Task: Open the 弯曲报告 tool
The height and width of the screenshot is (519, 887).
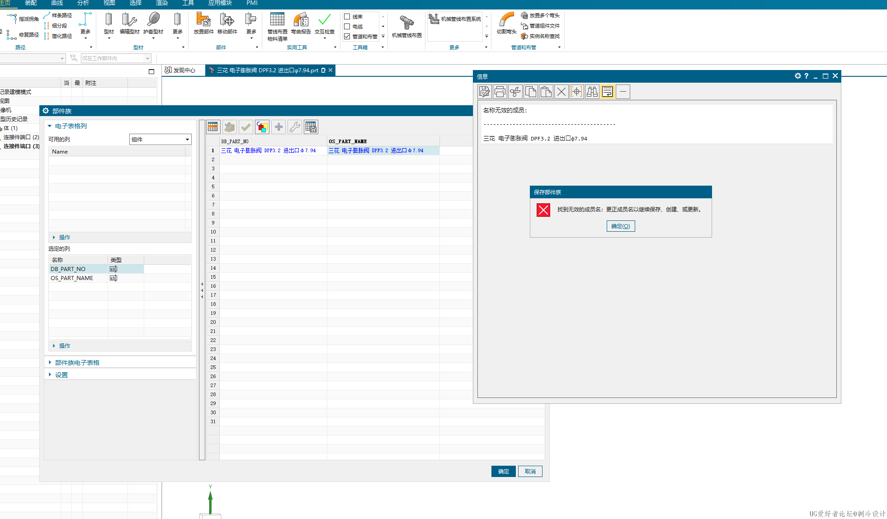Action: [x=301, y=23]
